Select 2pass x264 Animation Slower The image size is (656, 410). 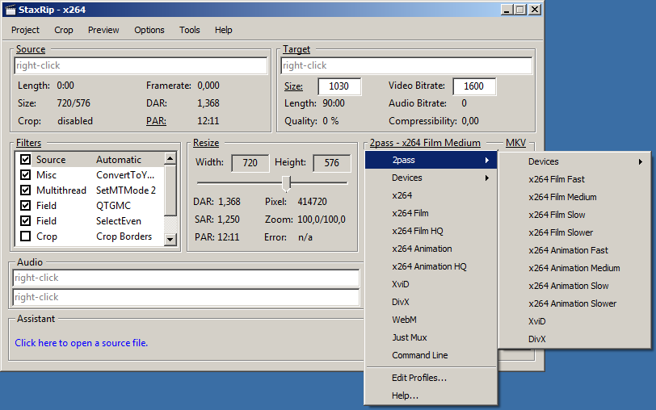pos(574,303)
